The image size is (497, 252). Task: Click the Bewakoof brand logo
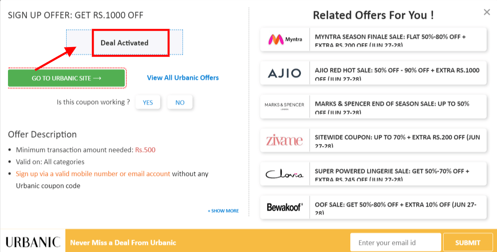(x=285, y=207)
